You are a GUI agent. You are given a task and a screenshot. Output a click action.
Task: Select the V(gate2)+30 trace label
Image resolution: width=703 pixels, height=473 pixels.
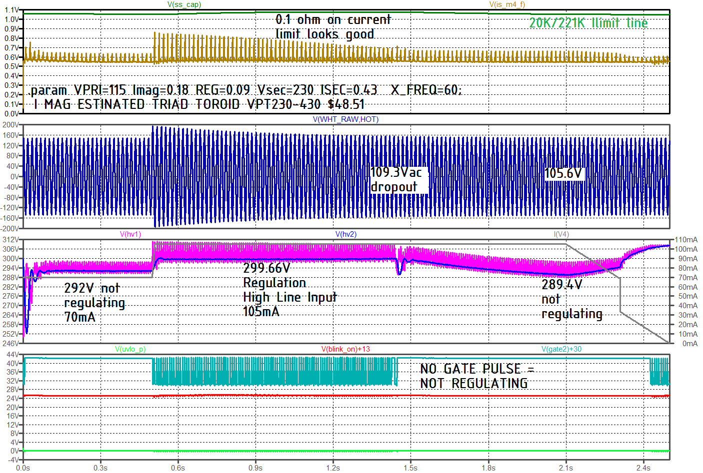coord(561,349)
